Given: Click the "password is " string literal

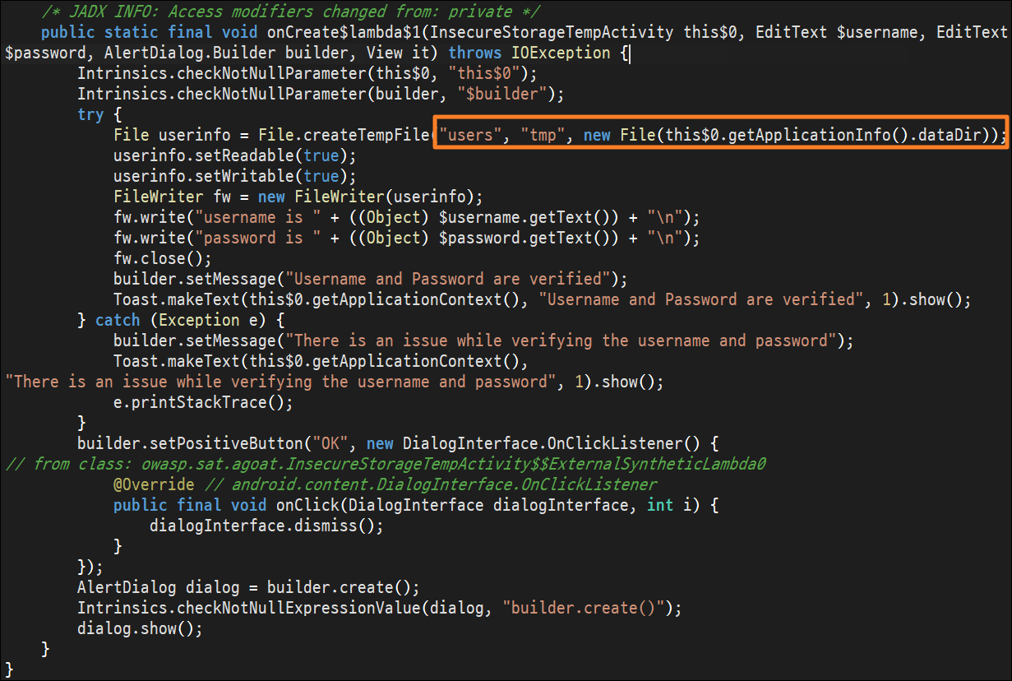Looking at the screenshot, I should [253, 238].
